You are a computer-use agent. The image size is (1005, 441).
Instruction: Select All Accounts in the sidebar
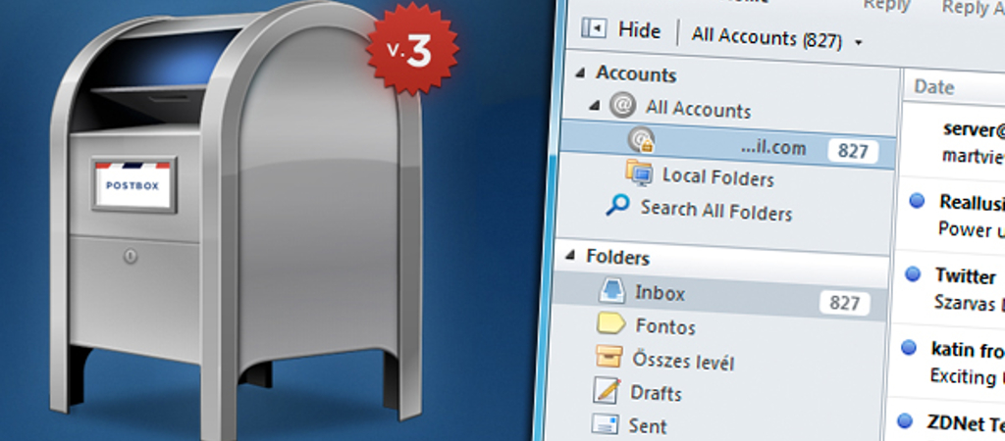[x=698, y=108]
